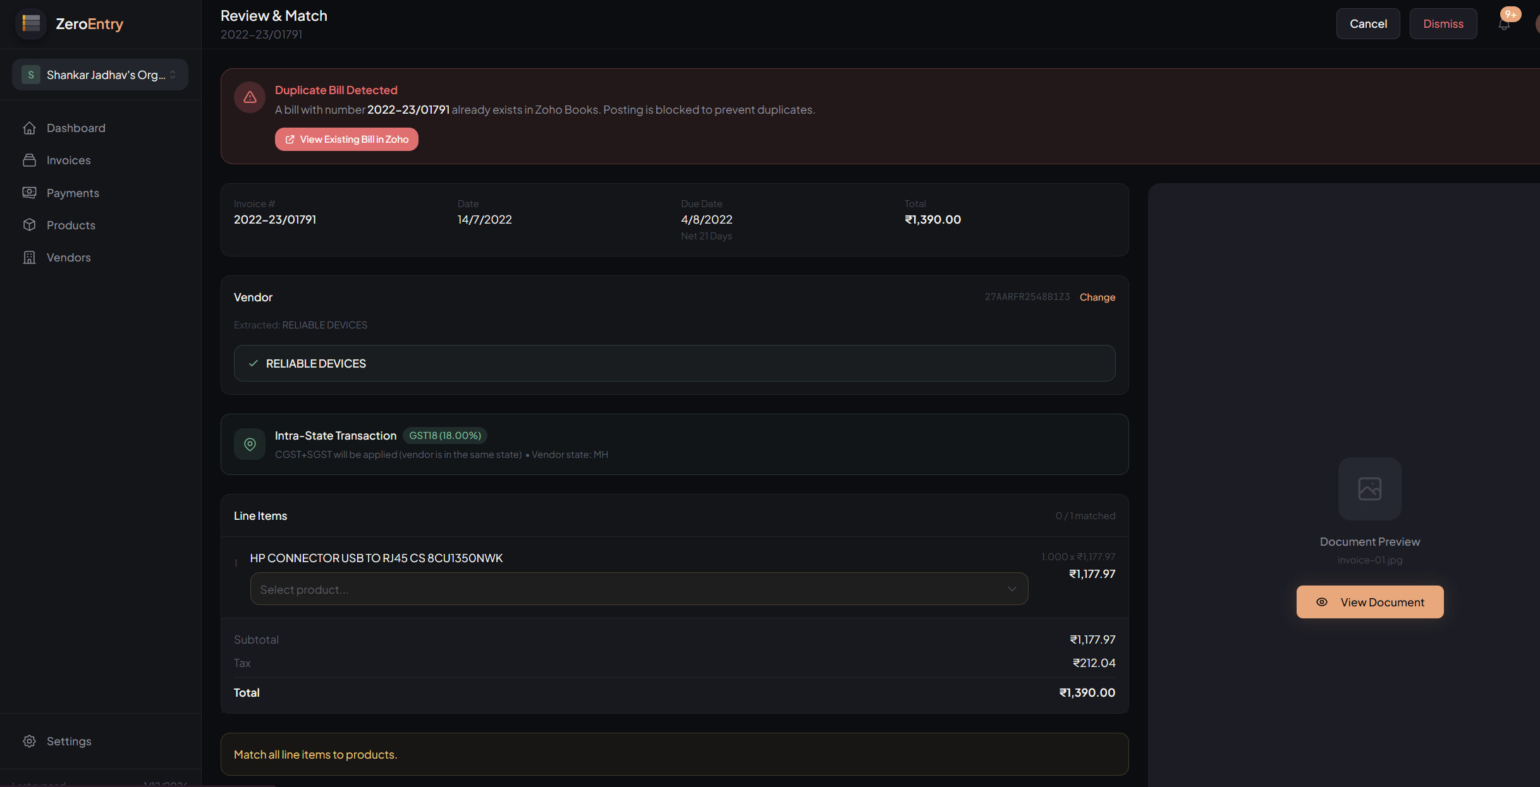Click the Line Items section header

point(260,515)
